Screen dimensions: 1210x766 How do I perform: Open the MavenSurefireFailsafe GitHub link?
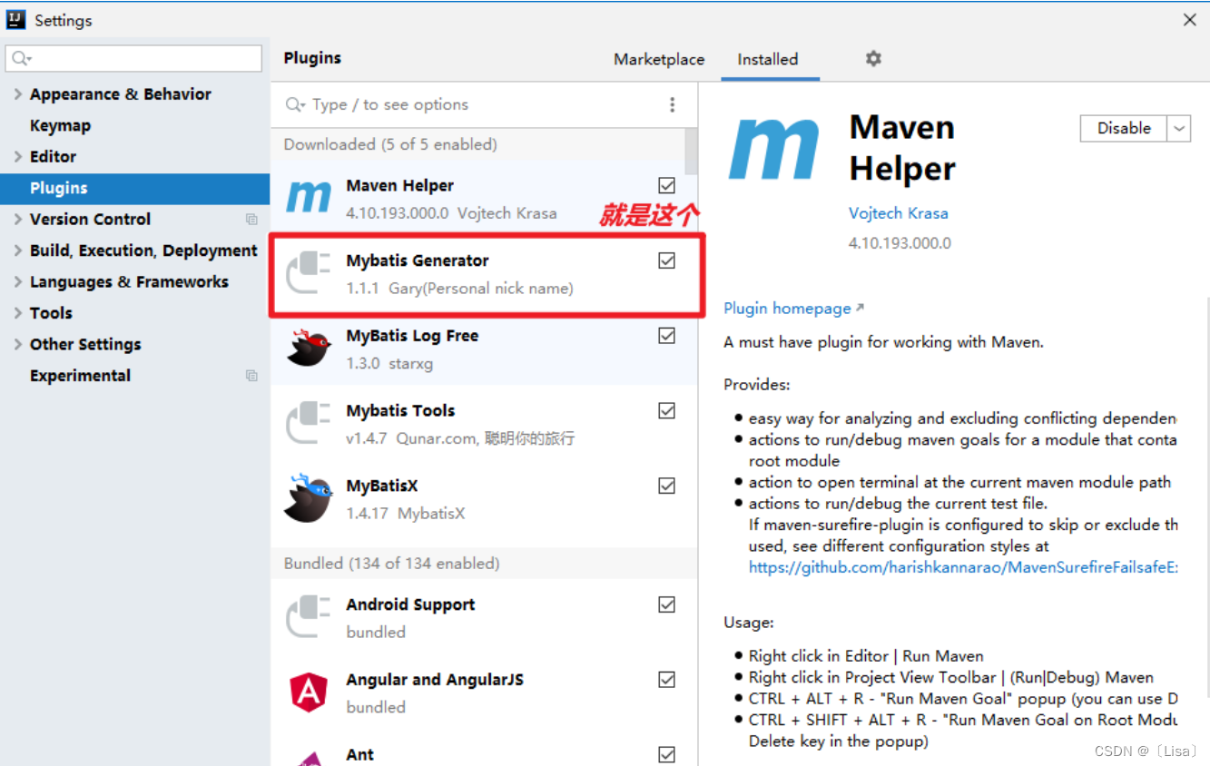(963, 567)
